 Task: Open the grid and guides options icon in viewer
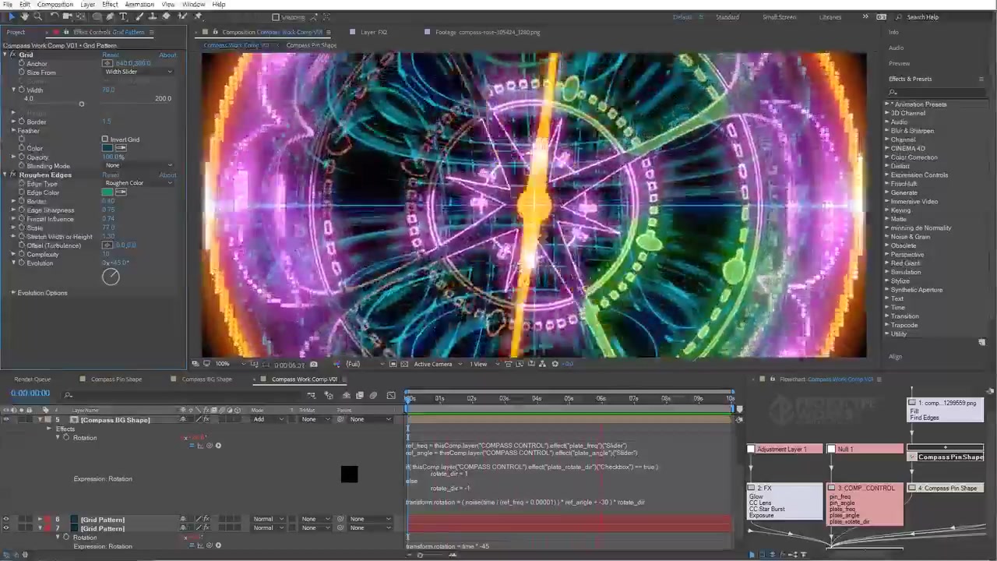(255, 364)
